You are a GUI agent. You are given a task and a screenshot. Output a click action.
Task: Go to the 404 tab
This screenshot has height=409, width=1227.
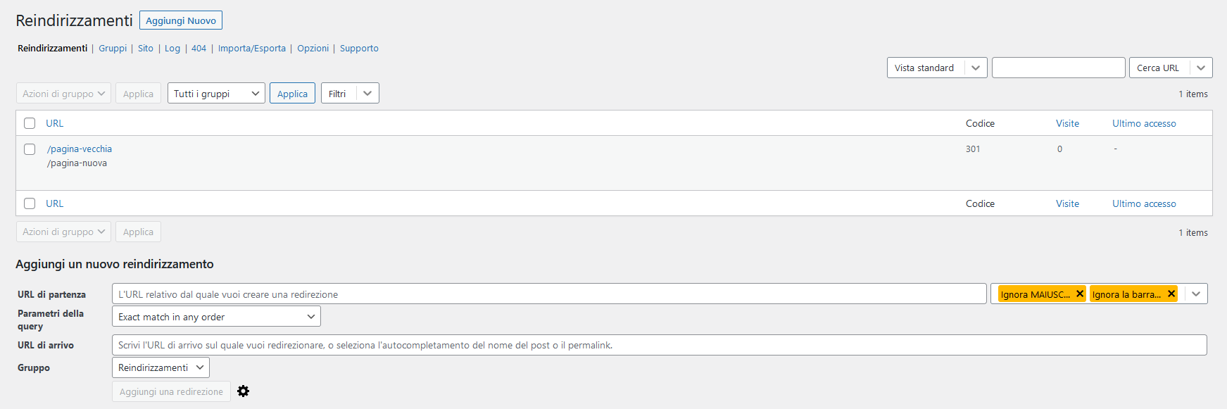[x=199, y=49]
